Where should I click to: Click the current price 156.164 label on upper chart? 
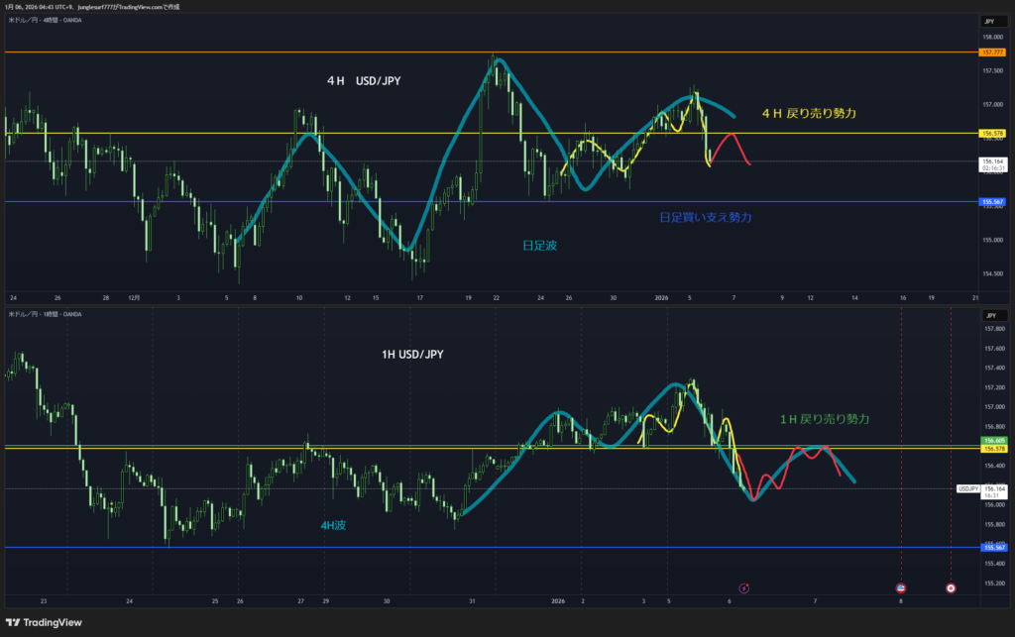(992, 160)
